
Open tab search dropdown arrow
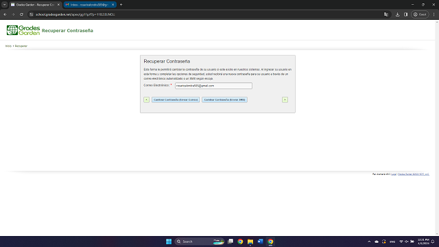click(x=5, y=5)
